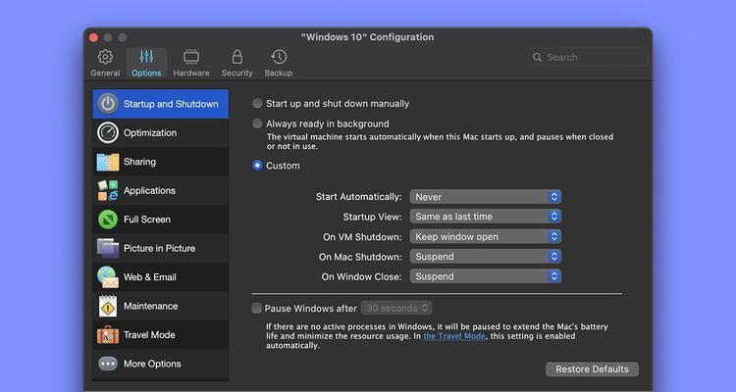Select the Options sliders icon
The width and height of the screenshot is (736, 392).
pyautogui.click(x=146, y=57)
